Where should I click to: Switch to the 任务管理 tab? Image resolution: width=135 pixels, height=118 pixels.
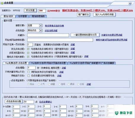[22, 16]
